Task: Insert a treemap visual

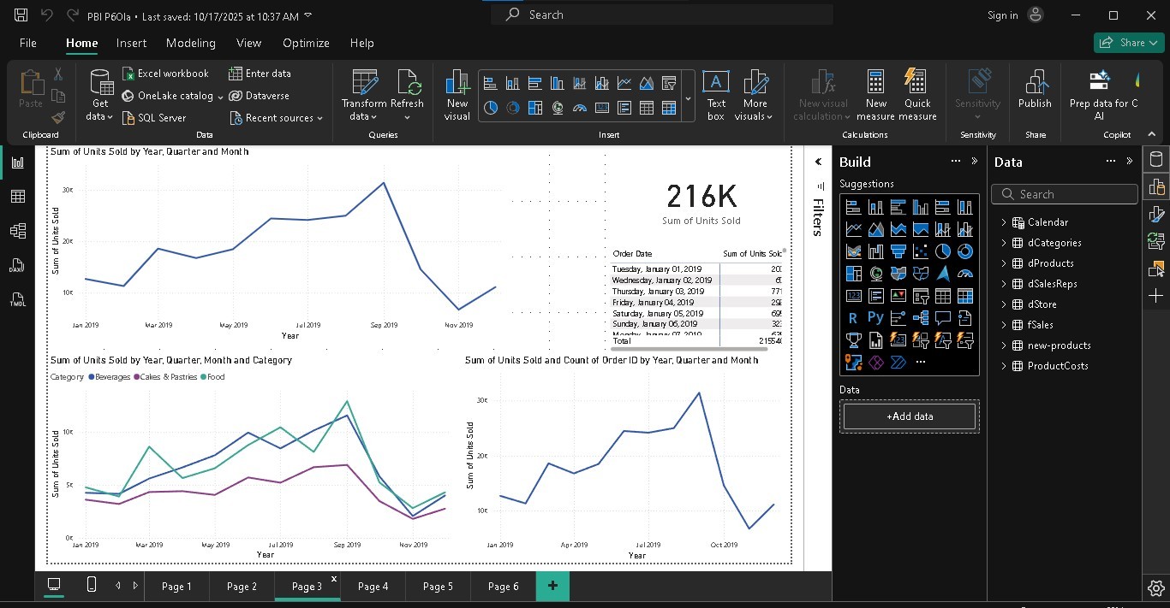Action: click(x=534, y=108)
